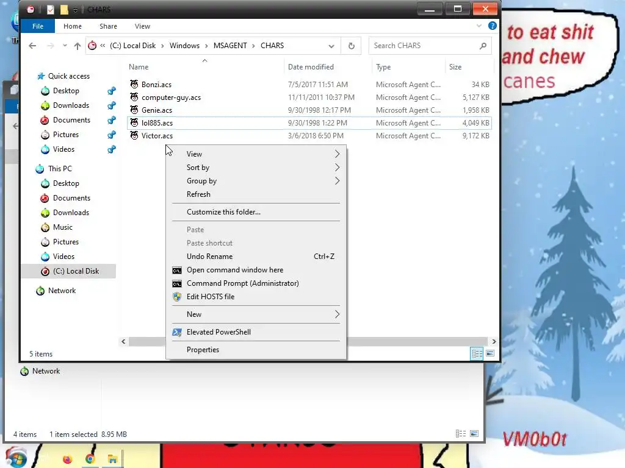
Task: Switch to large icons view in status bar
Action: click(x=490, y=353)
